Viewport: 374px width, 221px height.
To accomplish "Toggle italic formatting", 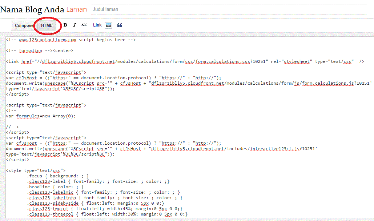I will pos(75,25).
